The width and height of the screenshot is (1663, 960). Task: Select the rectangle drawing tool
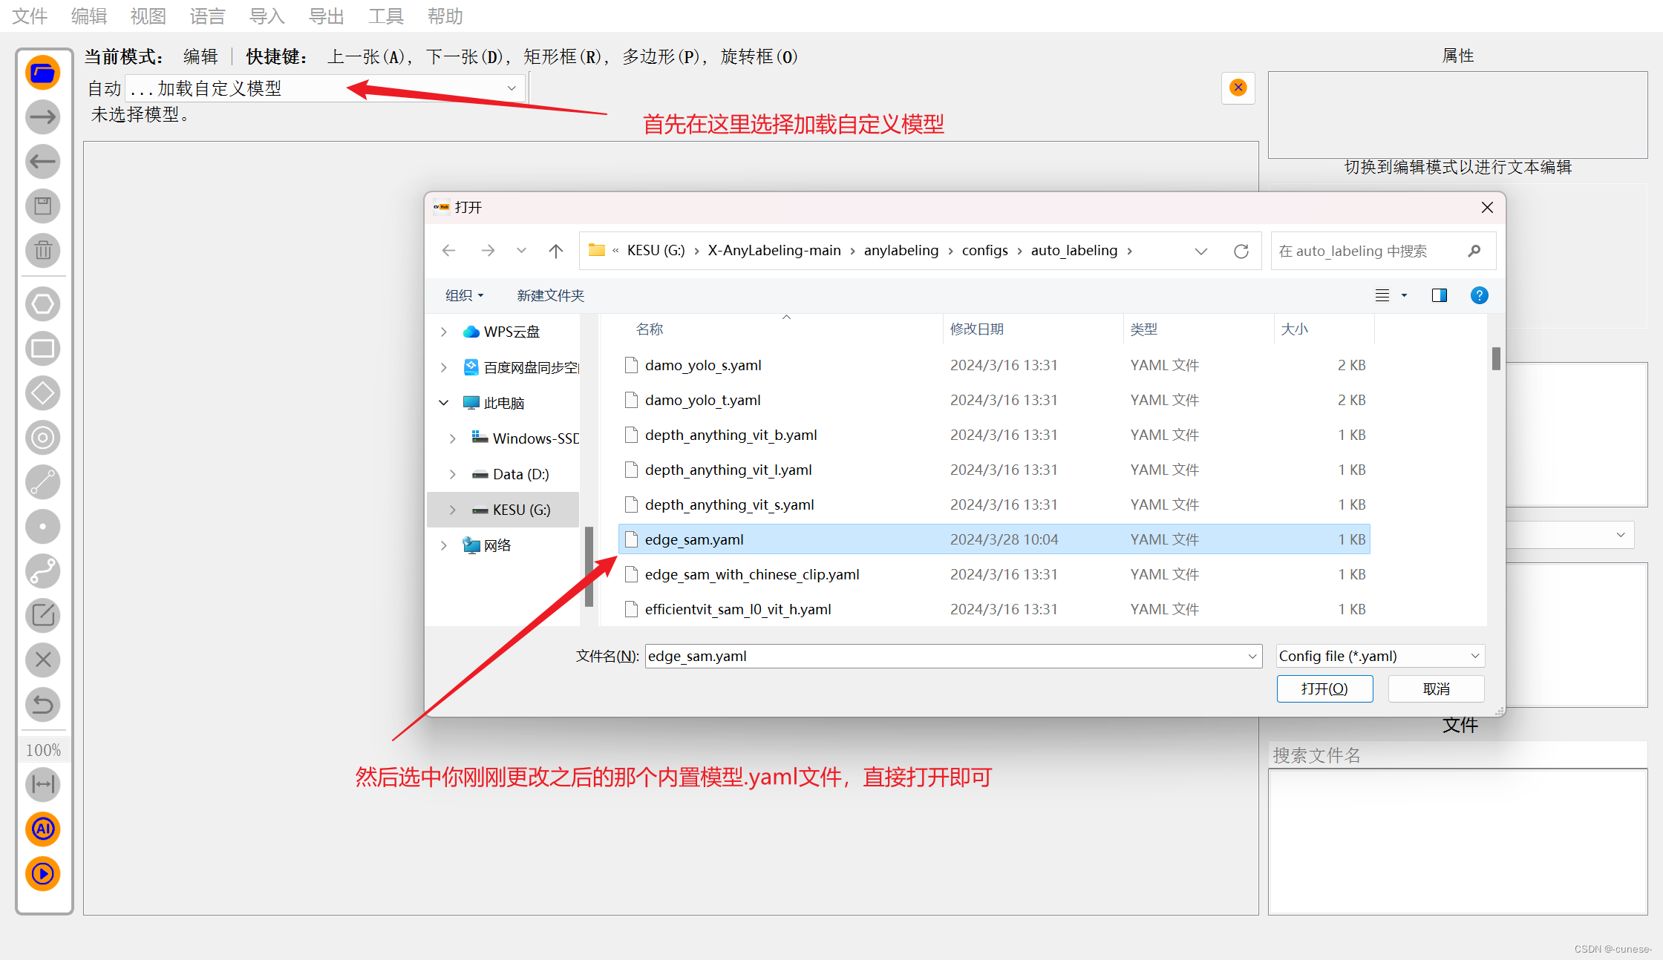point(42,348)
